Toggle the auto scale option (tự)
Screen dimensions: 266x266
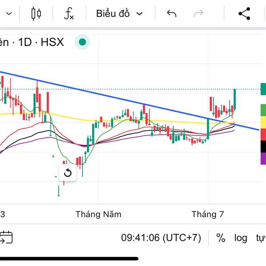(261, 238)
